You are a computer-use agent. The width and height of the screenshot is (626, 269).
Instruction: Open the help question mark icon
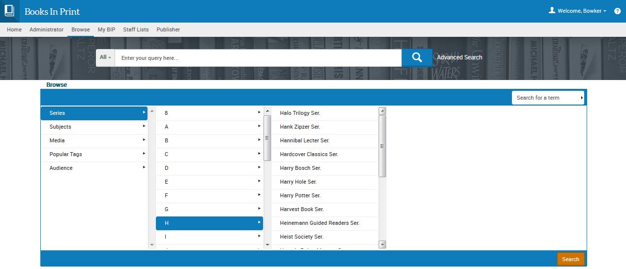point(618,11)
